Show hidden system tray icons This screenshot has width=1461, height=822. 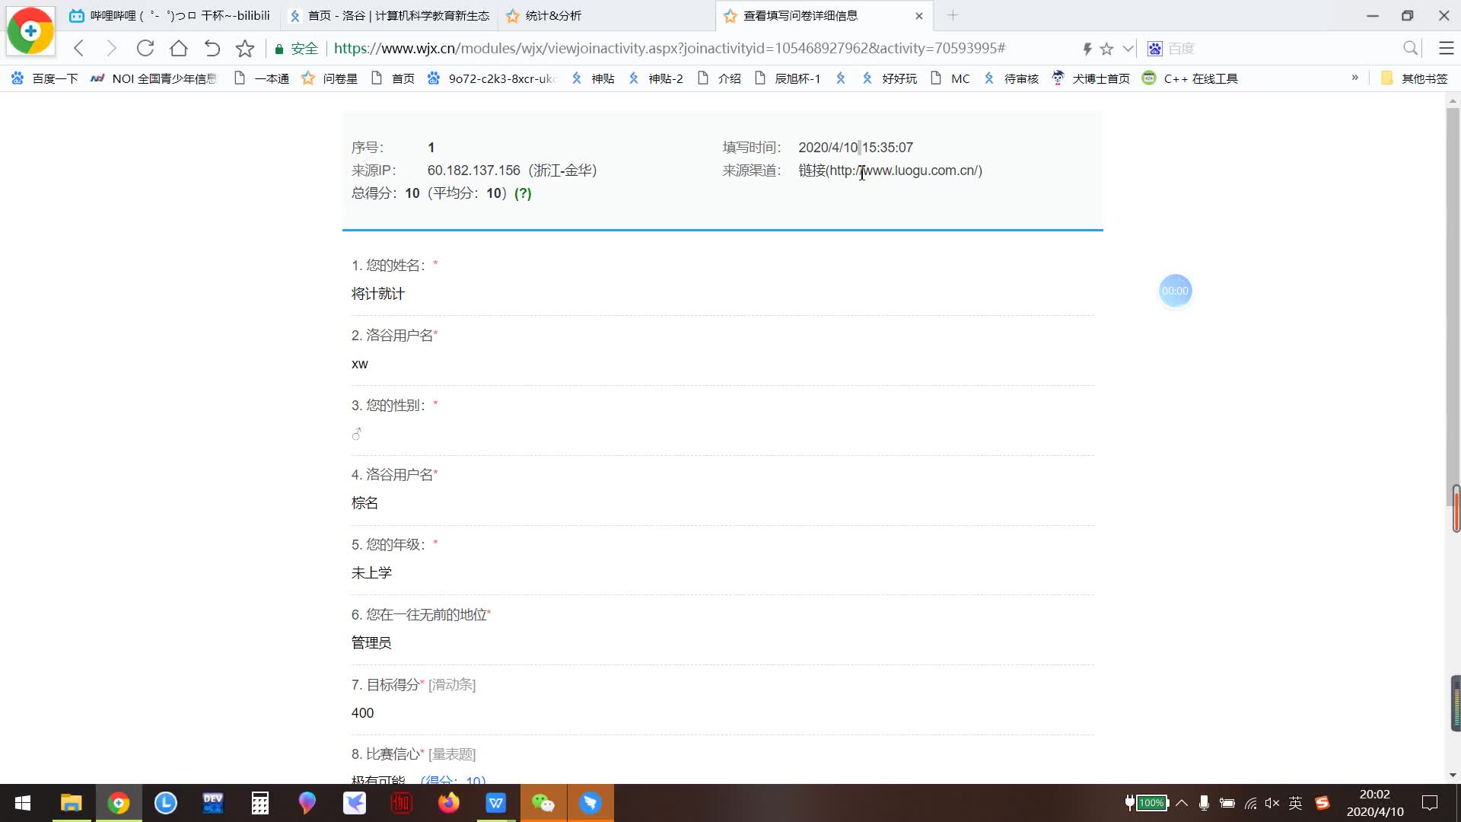point(1182,803)
